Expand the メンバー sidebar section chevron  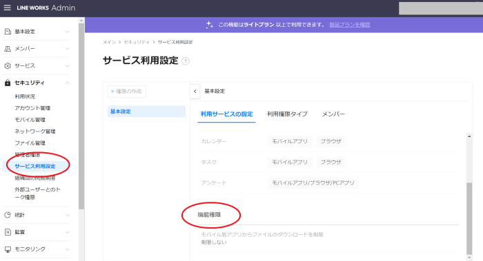click(67, 49)
